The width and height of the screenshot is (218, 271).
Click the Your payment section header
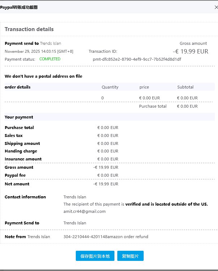click(19, 117)
